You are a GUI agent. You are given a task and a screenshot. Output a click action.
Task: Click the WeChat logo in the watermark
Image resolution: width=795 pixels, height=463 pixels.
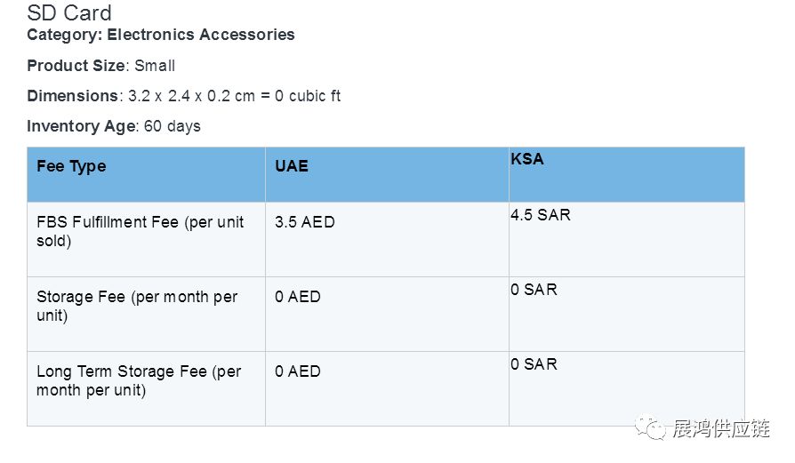(x=655, y=430)
